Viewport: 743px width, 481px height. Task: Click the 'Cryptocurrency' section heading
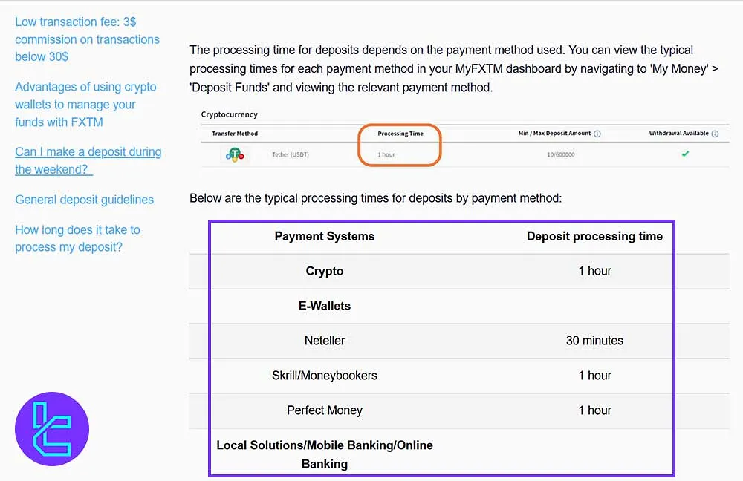[x=230, y=114]
